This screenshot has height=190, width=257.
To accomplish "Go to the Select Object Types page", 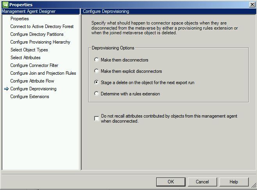I will pyautogui.click(x=29, y=50).
